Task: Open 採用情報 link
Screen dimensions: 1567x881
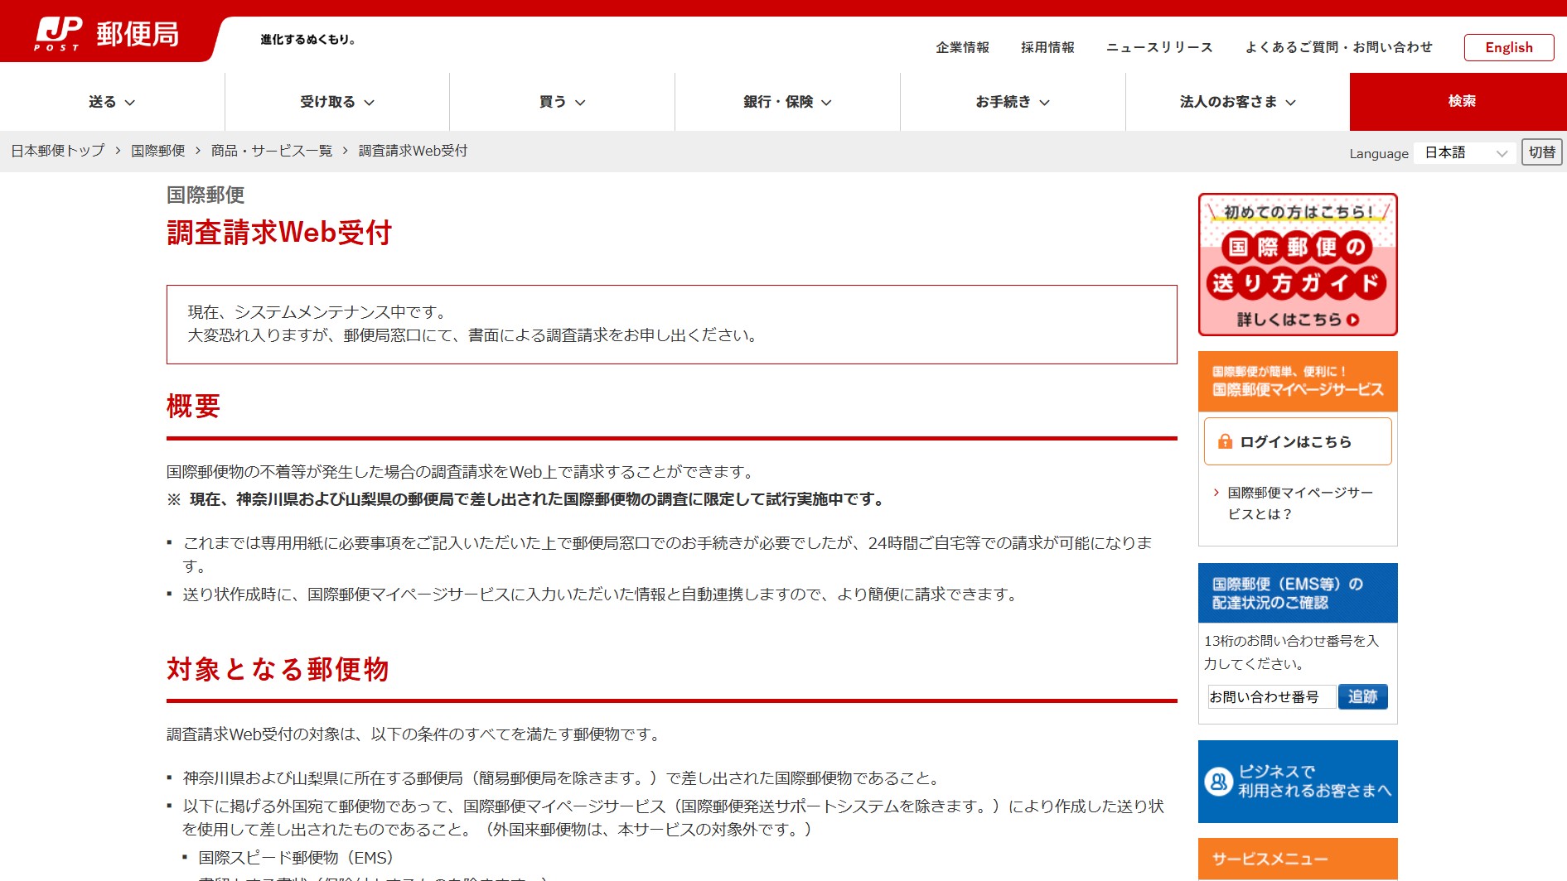Action: tap(1047, 47)
